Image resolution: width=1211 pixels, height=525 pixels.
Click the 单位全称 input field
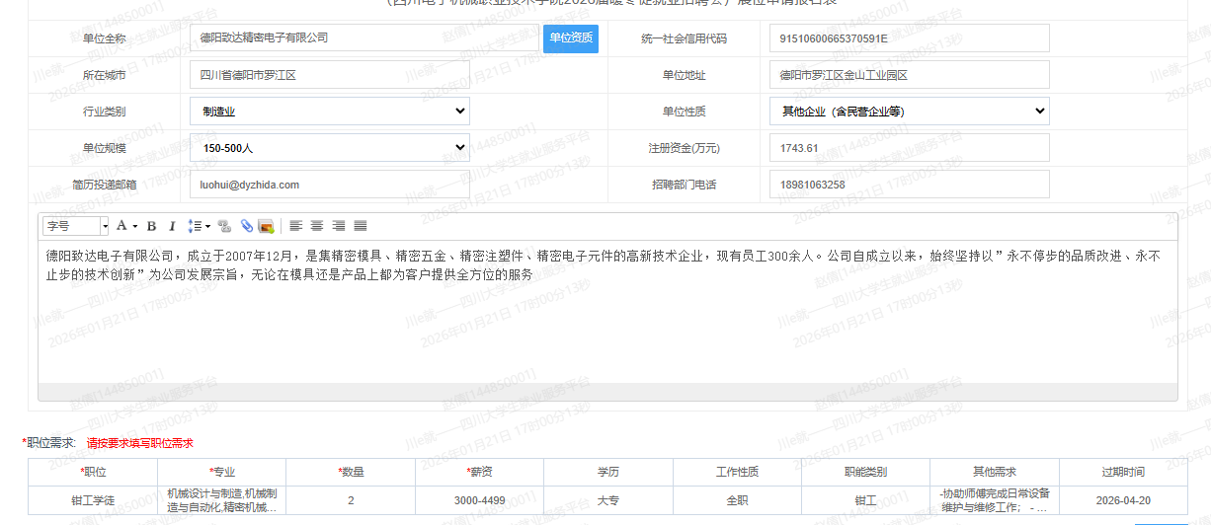(364, 37)
